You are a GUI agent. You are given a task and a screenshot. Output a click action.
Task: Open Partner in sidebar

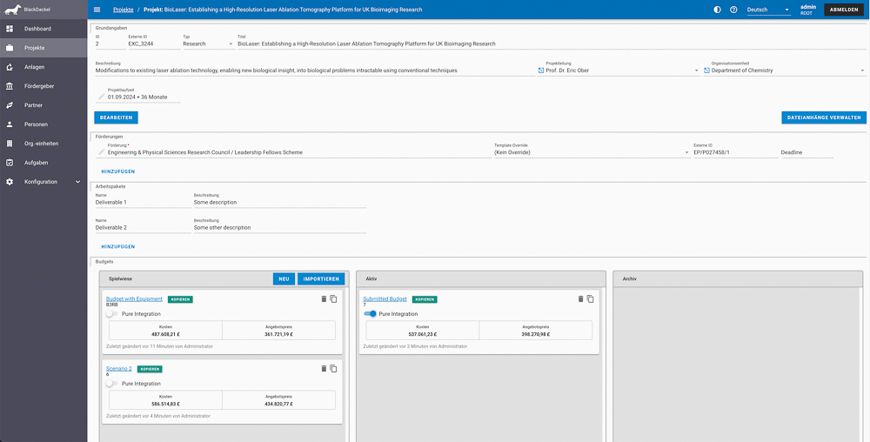tap(43, 105)
